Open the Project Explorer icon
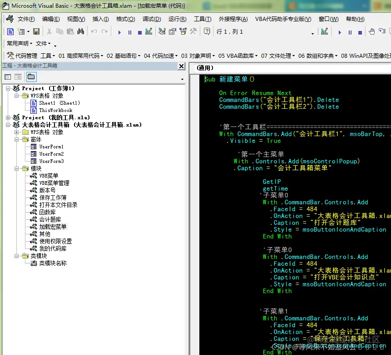The width and height of the screenshot is (391, 355). click(162, 31)
